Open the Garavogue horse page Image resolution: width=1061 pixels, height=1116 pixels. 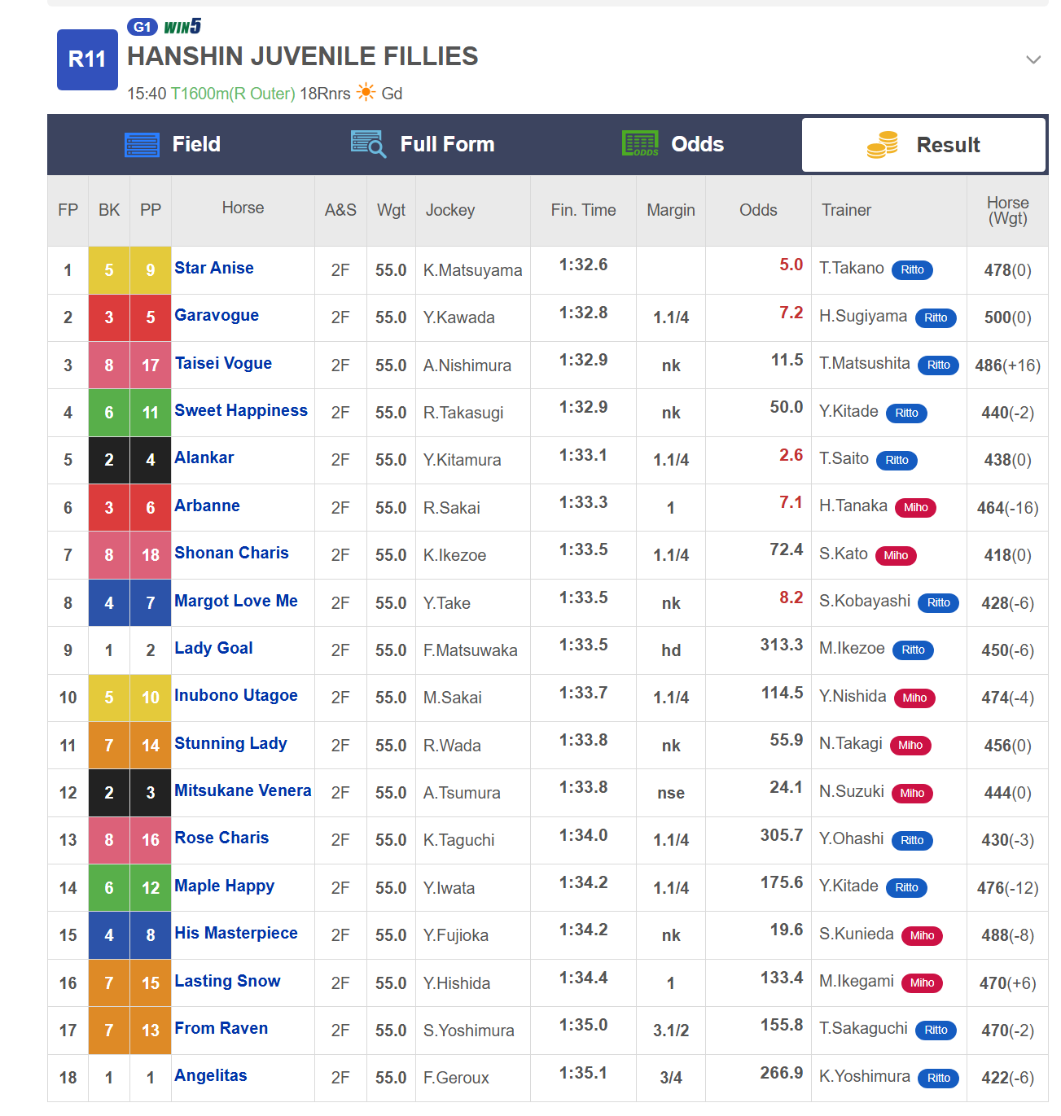pyautogui.click(x=217, y=315)
